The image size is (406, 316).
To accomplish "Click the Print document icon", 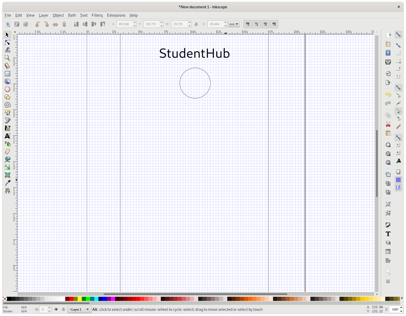I will click(388, 62).
